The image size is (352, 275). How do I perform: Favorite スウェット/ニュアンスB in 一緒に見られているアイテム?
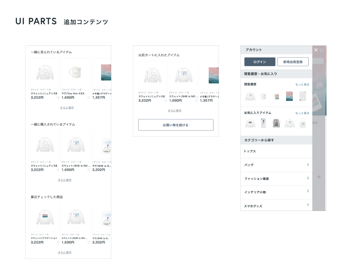tap(58, 98)
